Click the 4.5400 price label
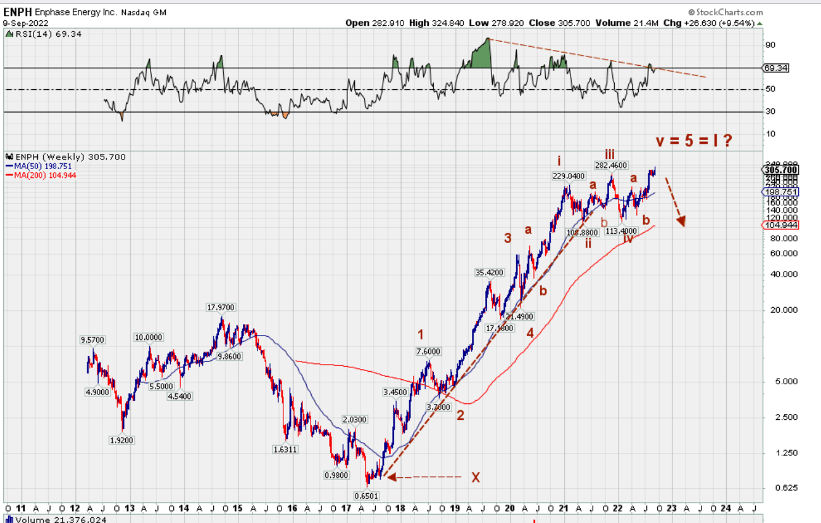821x523 pixels. pyautogui.click(x=180, y=396)
